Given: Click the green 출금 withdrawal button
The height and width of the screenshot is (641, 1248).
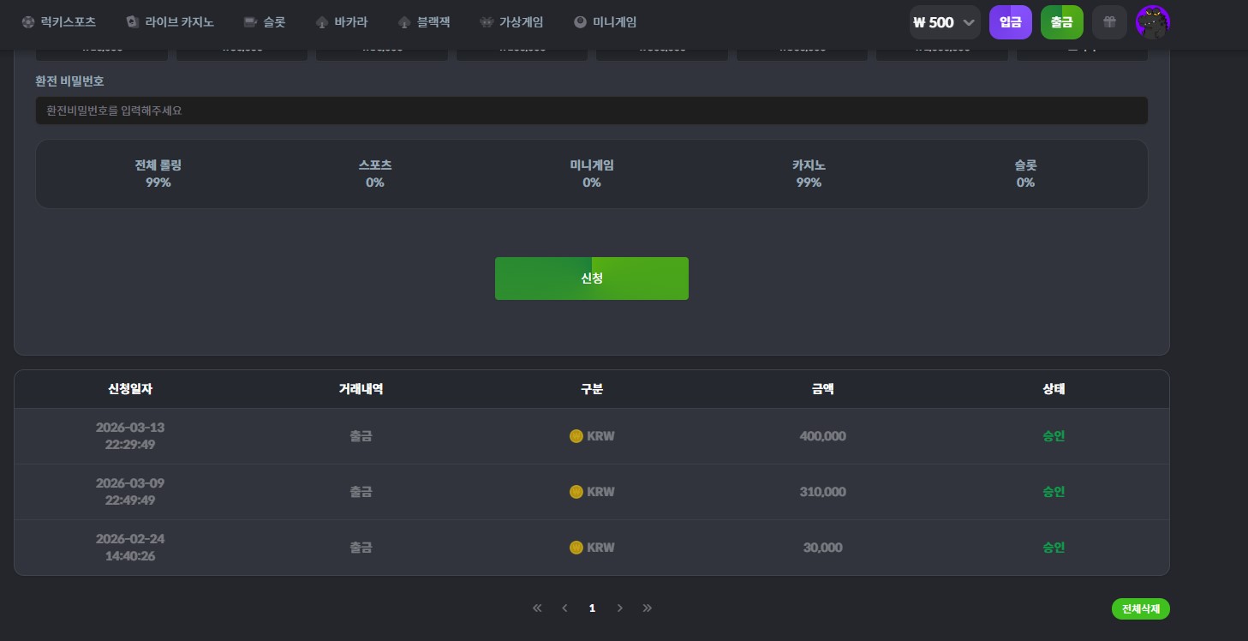Looking at the screenshot, I should pyautogui.click(x=1062, y=22).
